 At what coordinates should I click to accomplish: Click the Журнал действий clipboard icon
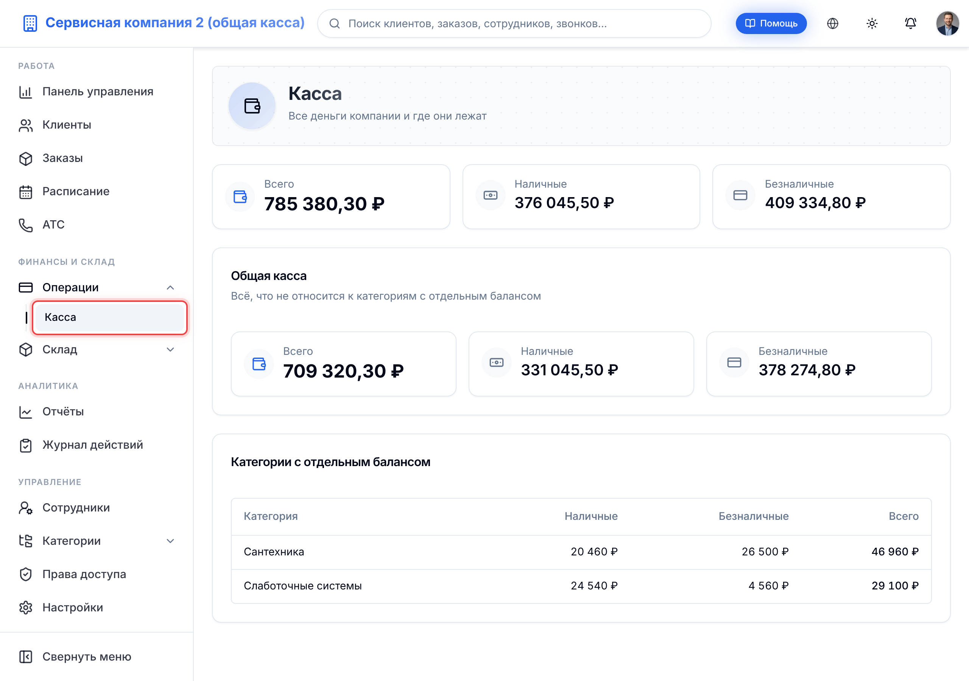pos(26,446)
